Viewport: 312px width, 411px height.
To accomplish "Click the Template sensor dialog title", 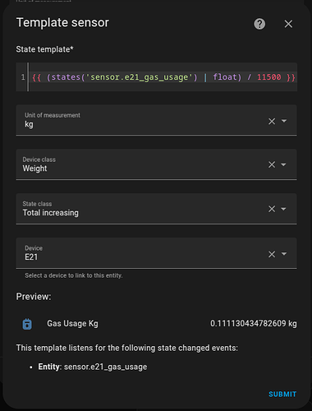I will (x=62, y=22).
